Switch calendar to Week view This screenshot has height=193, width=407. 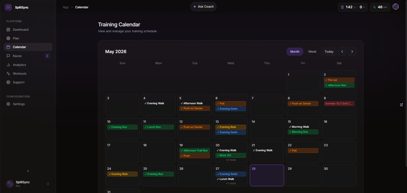click(312, 51)
